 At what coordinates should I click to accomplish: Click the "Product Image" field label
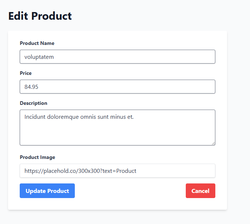[x=37, y=157]
